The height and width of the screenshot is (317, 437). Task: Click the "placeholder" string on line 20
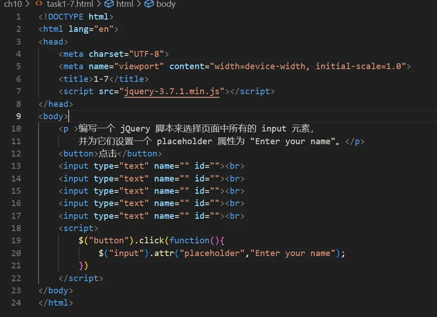pos(212,253)
